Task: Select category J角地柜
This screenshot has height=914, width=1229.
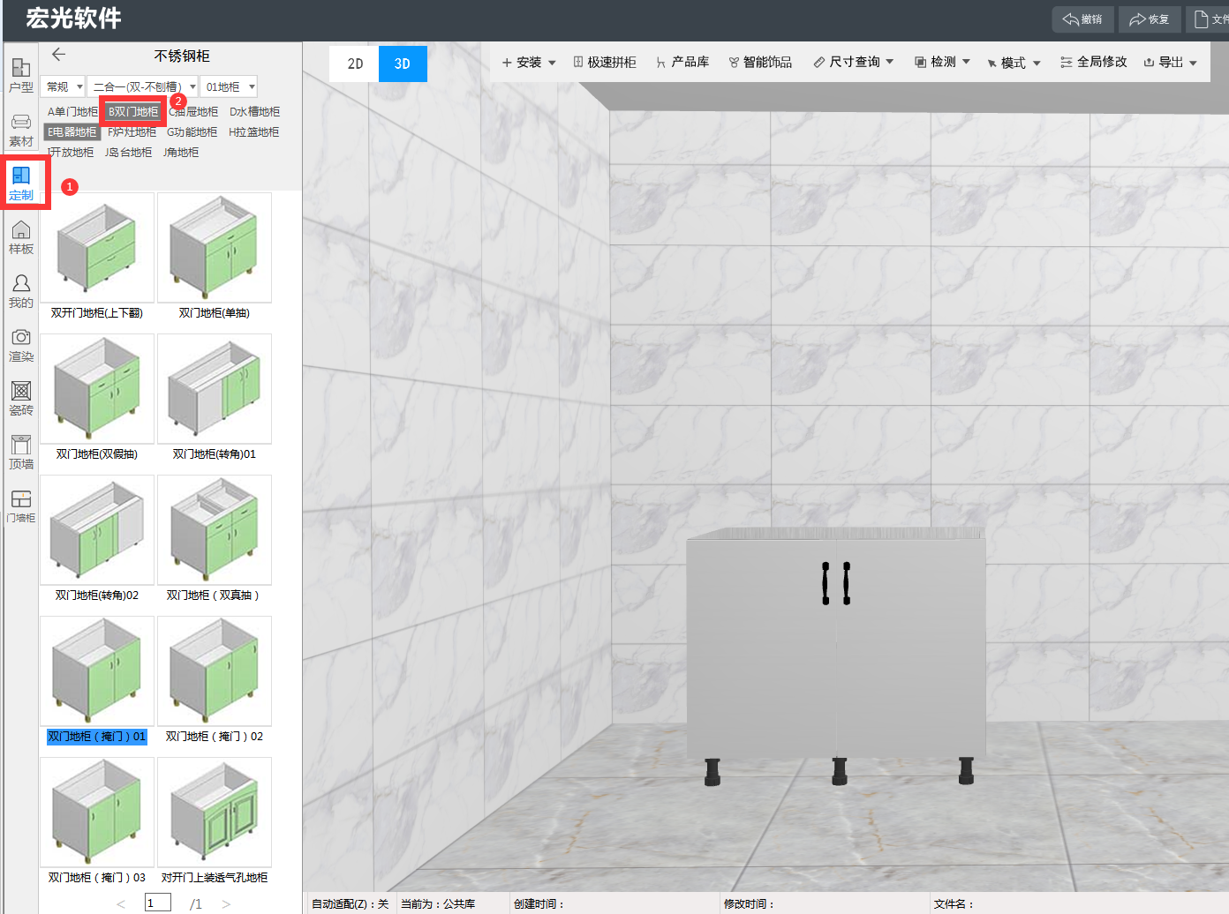Action: point(181,153)
